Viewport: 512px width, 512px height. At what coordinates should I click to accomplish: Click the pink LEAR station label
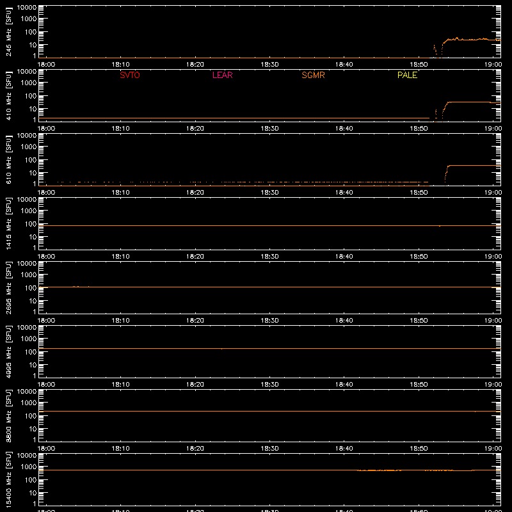tap(222, 75)
